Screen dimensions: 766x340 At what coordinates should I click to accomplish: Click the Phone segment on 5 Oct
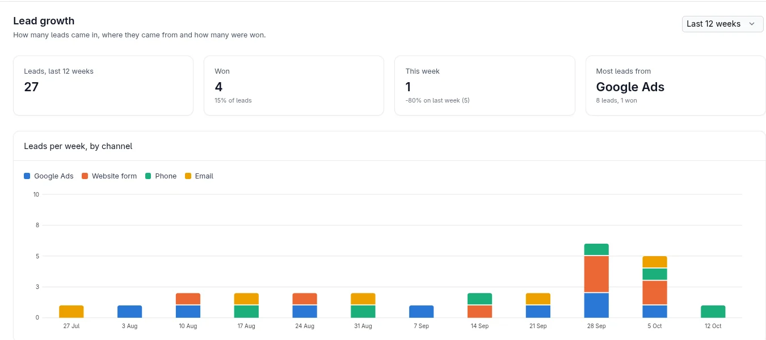[655, 274]
